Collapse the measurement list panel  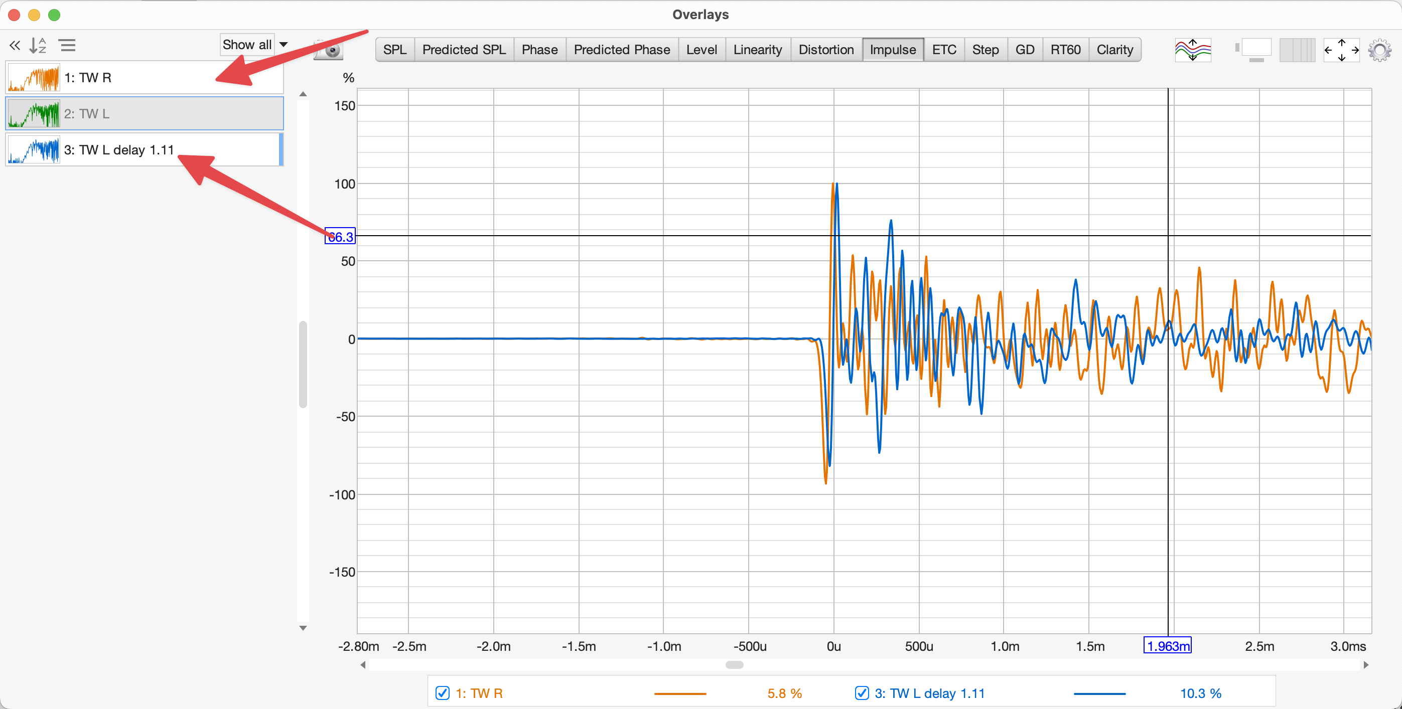[x=15, y=46]
